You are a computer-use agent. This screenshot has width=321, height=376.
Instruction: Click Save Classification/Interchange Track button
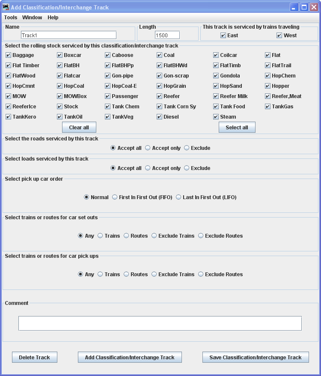click(256, 358)
